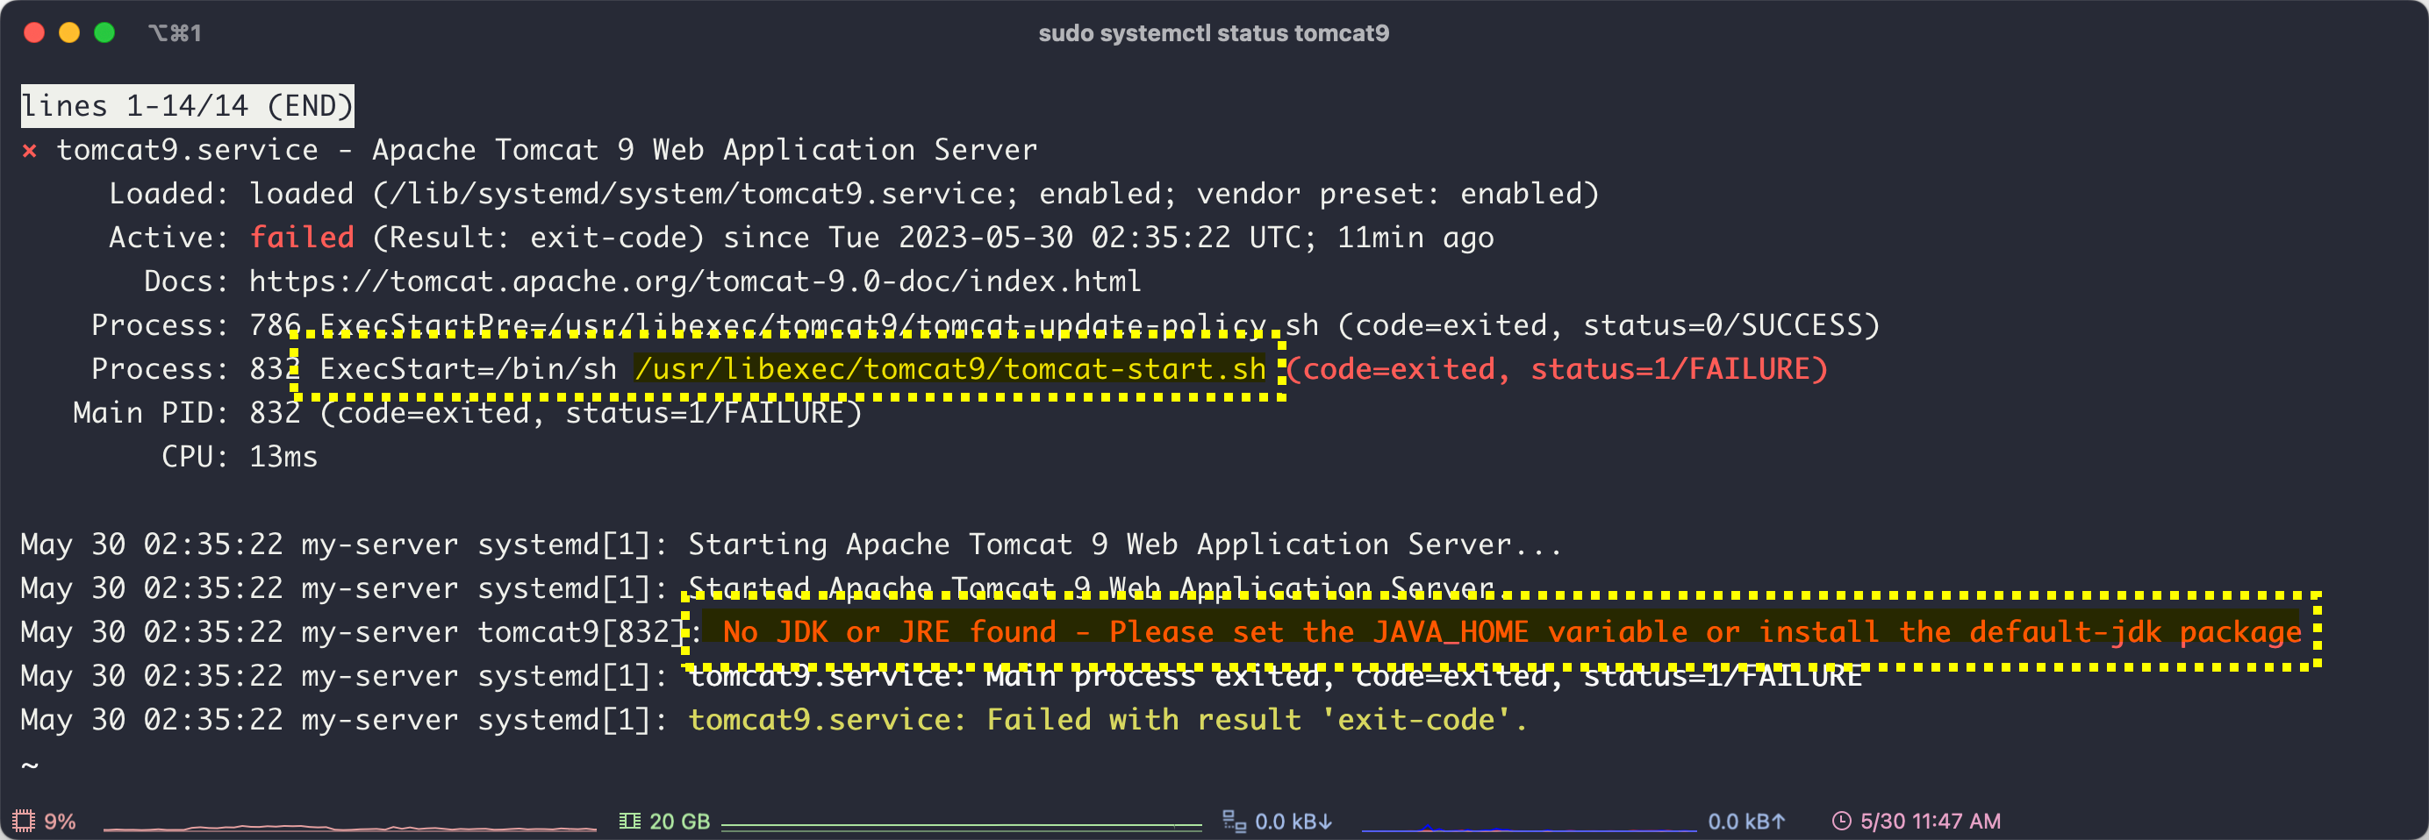
Task: Open the tomcat.apache.org docs URL
Action: (695, 281)
